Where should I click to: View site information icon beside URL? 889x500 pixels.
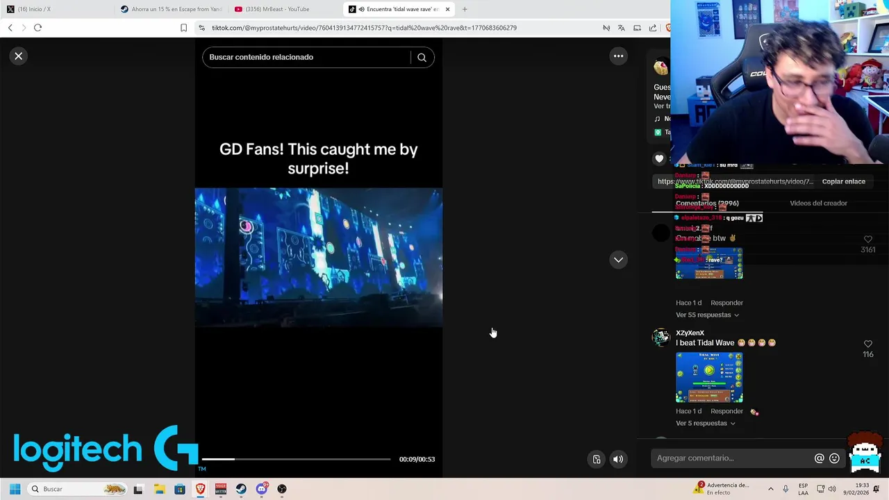(201, 28)
